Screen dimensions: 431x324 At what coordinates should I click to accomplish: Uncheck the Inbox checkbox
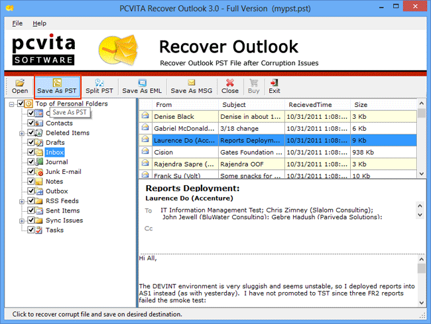[31, 152]
